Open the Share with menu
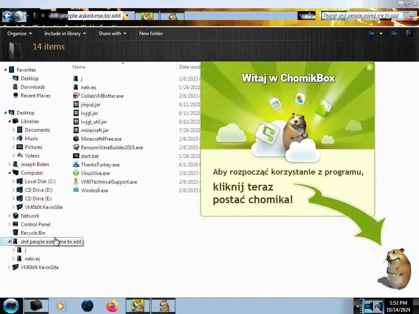Screen dimensions: 419x314 click(x=112, y=34)
